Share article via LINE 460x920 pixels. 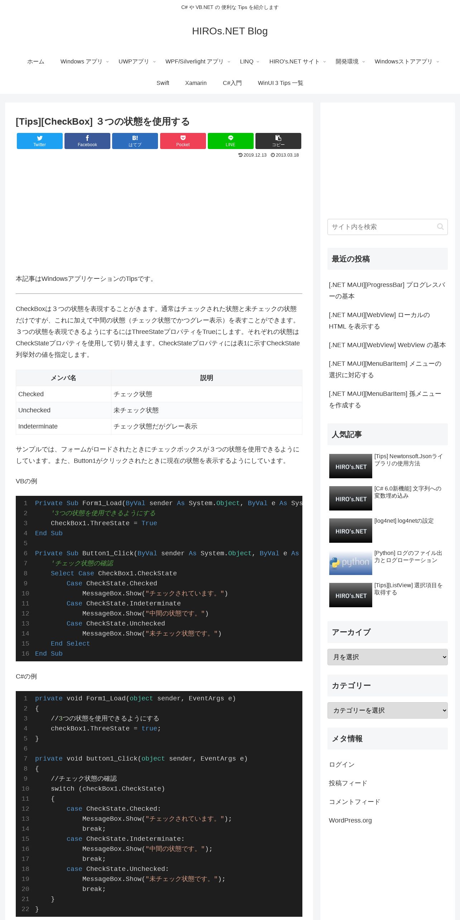pos(230,141)
